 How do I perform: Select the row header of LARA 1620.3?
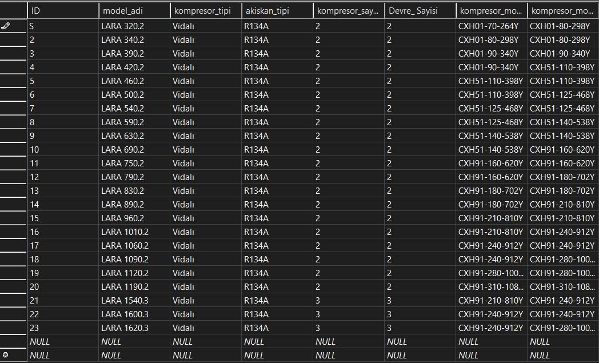[x=13, y=328]
